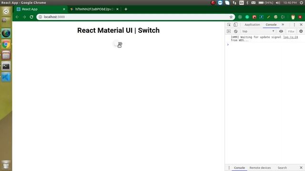
Task: Show the console sidebar
Action: click(x=229, y=31)
